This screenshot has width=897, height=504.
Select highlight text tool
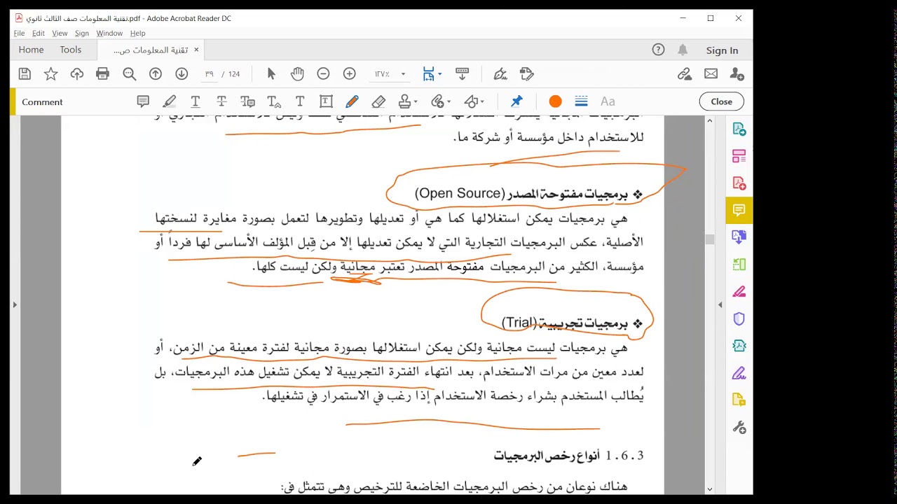tap(169, 101)
